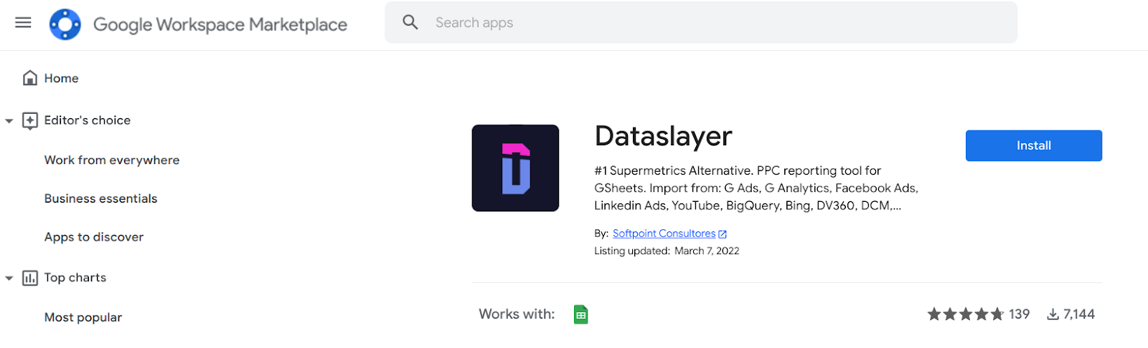Click the external link icon beside Softpoint Consultores
The image size is (1148, 348).
[x=723, y=234]
